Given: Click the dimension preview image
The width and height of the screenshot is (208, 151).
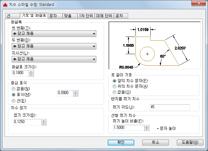Looking at the screenshot, I should pos(155,45).
